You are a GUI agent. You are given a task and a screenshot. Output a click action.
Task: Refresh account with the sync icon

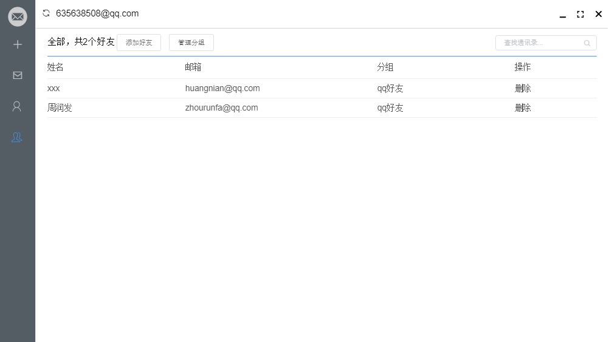click(x=46, y=13)
